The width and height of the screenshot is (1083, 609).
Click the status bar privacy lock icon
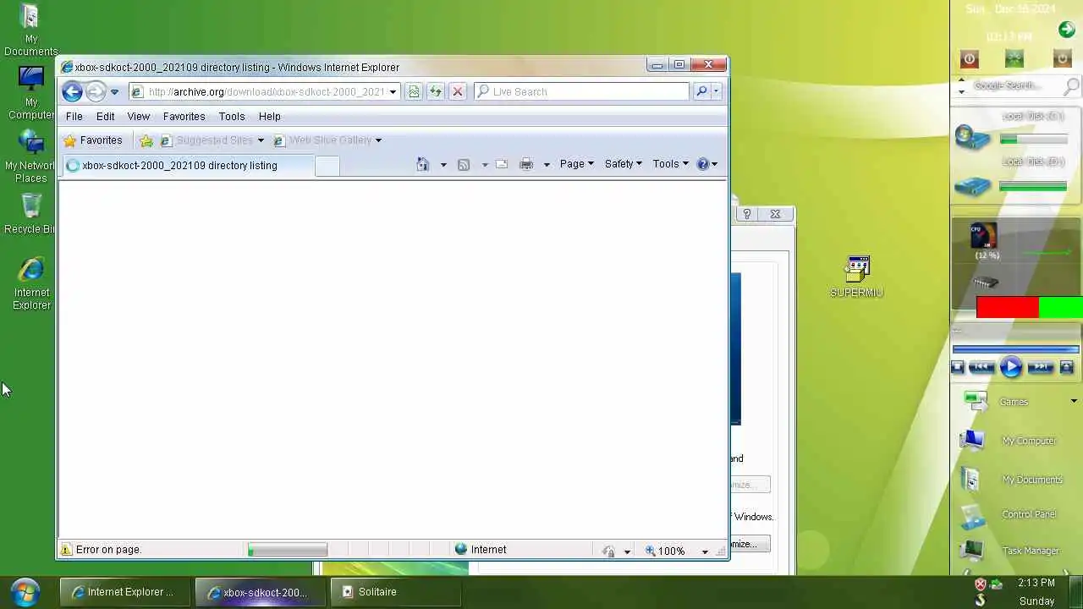coord(608,551)
